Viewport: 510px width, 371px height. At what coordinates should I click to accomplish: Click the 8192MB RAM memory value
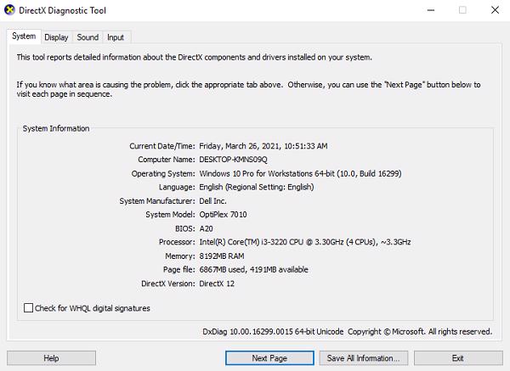click(x=224, y=256)
